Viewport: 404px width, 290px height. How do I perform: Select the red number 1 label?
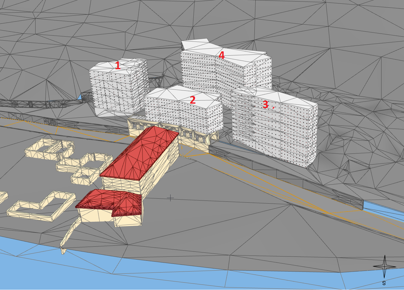[x=117, y=65]
